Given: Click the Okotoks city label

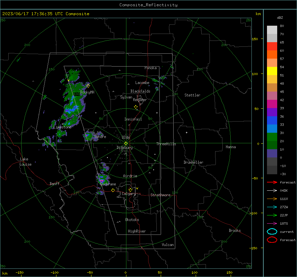Looking at the screenshot, I should point(132,220).
